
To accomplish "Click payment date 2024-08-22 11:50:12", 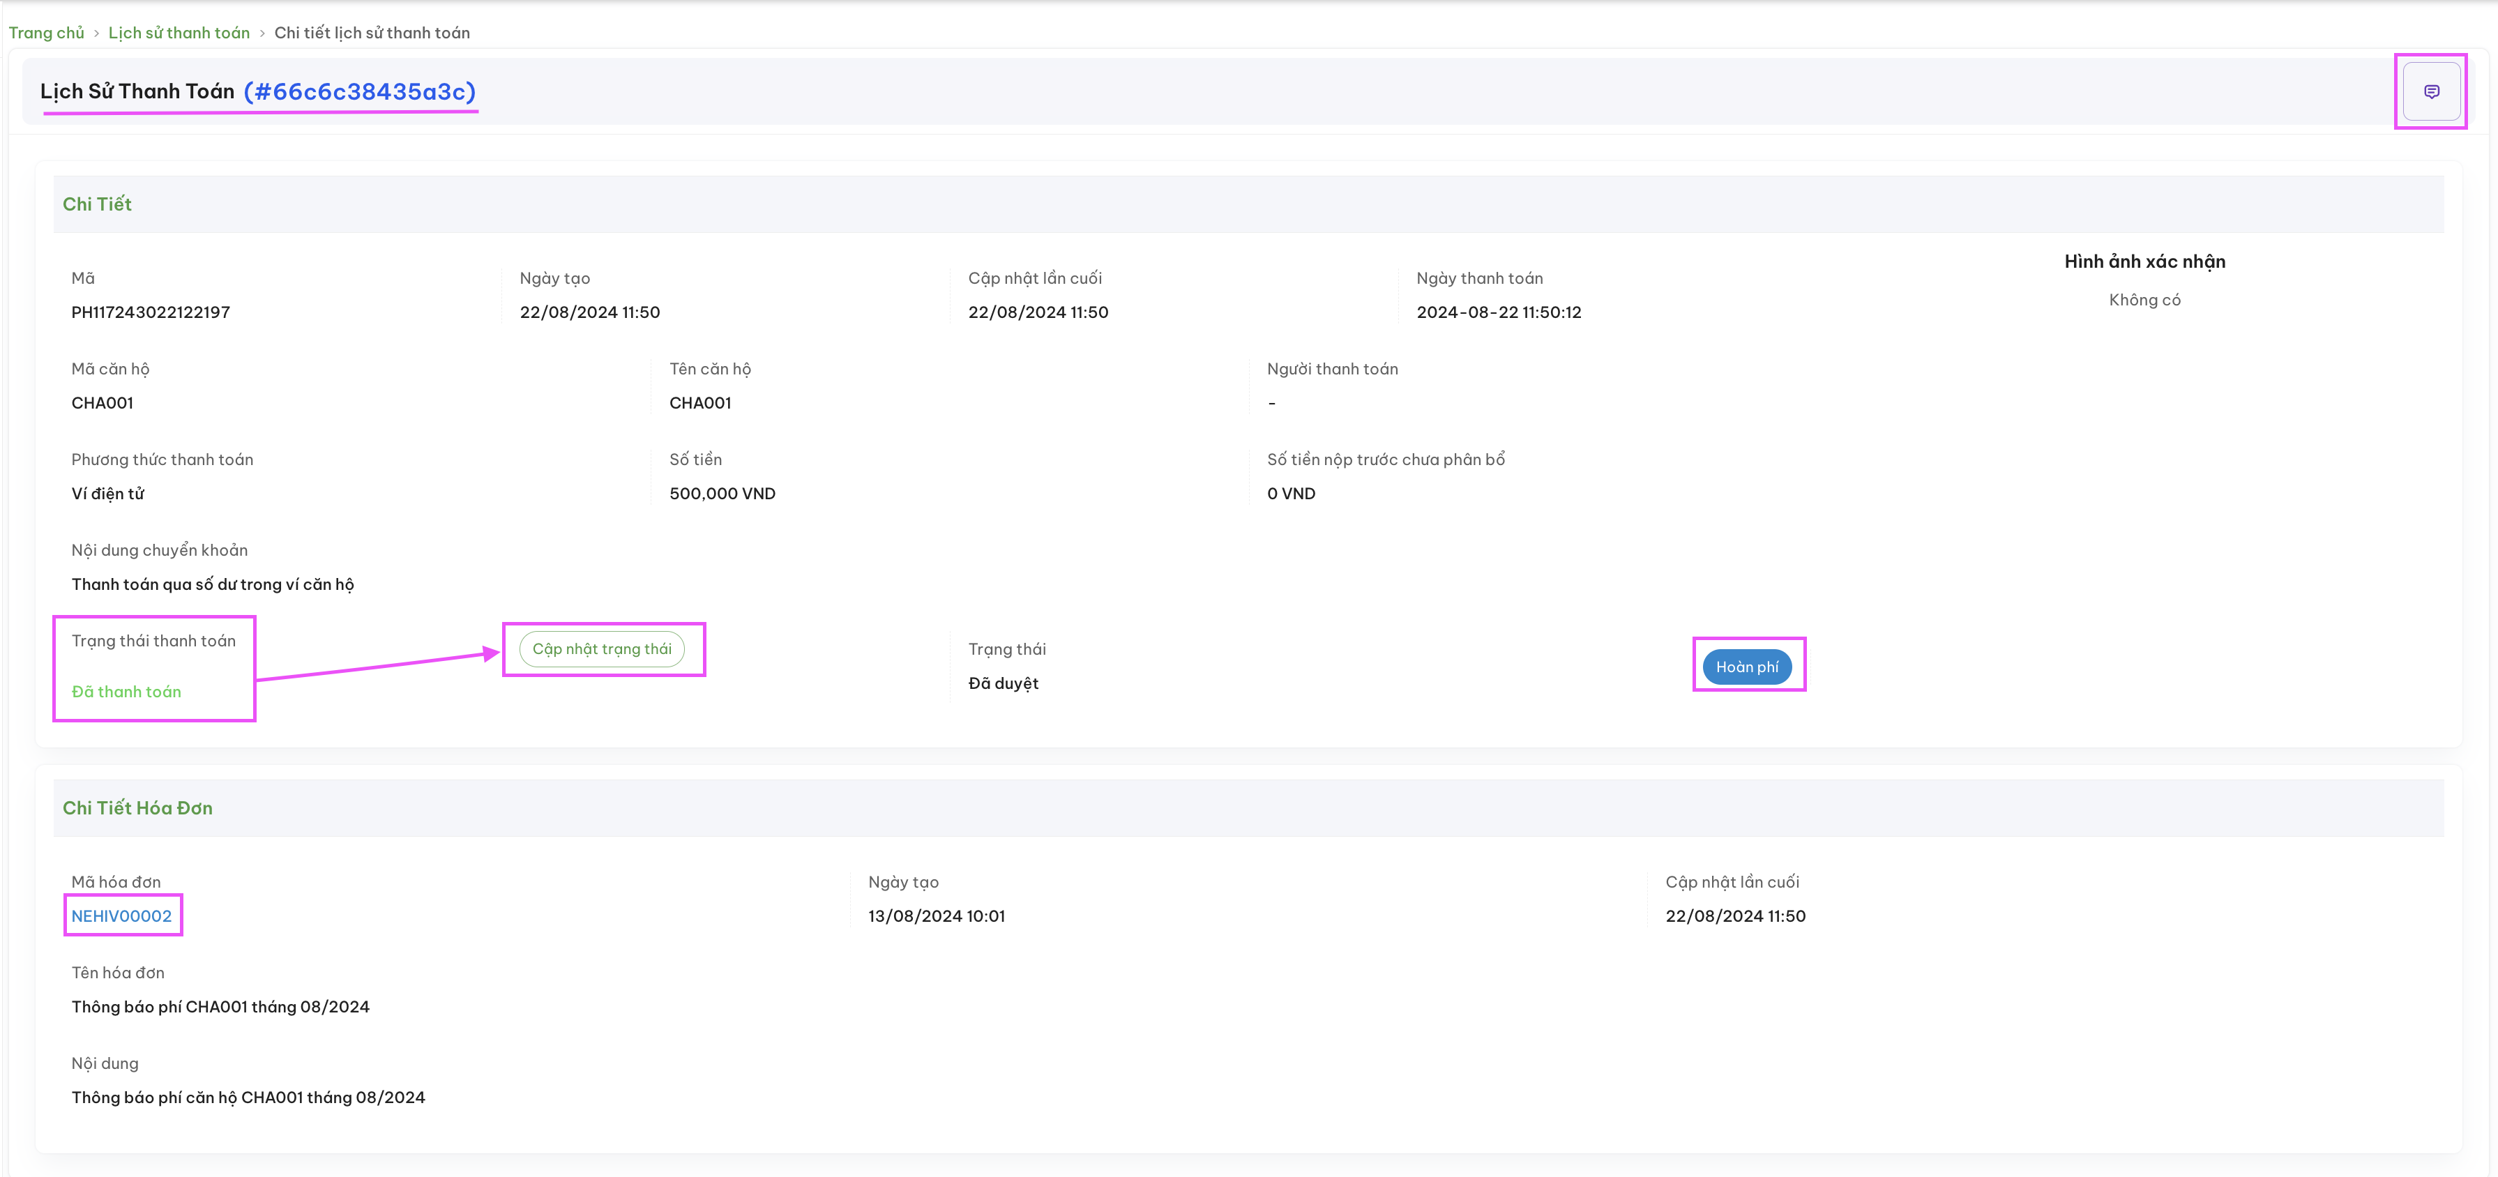I will pyautogui.click(x=1498, y=312).
